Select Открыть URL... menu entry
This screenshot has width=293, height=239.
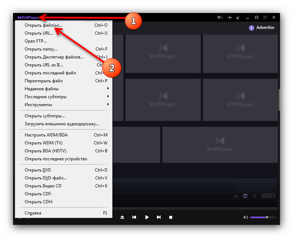click(64, 33)
